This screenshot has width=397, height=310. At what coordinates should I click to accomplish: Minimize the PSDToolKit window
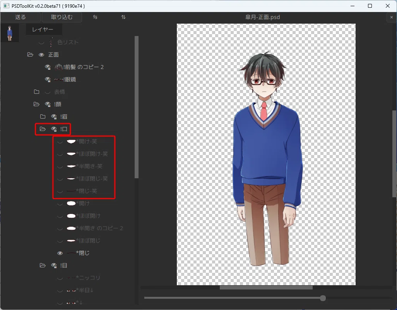353,6
